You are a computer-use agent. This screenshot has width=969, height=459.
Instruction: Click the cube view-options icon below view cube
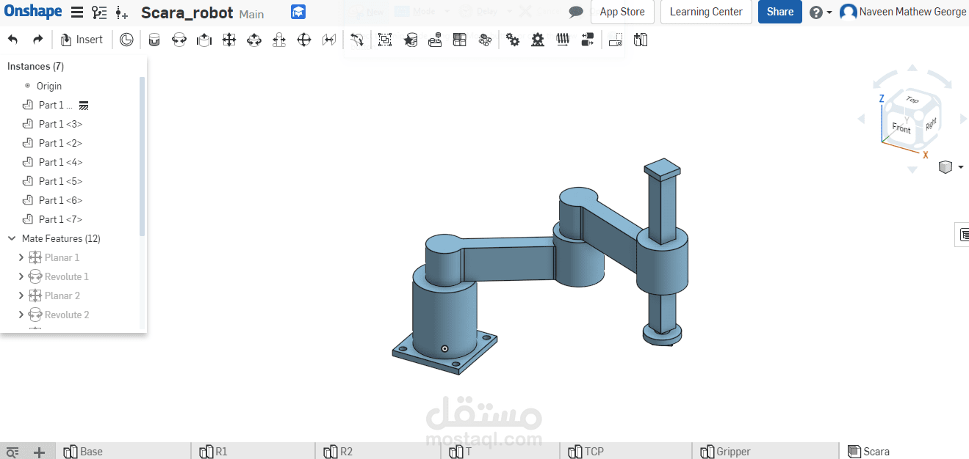coord(945,167)
